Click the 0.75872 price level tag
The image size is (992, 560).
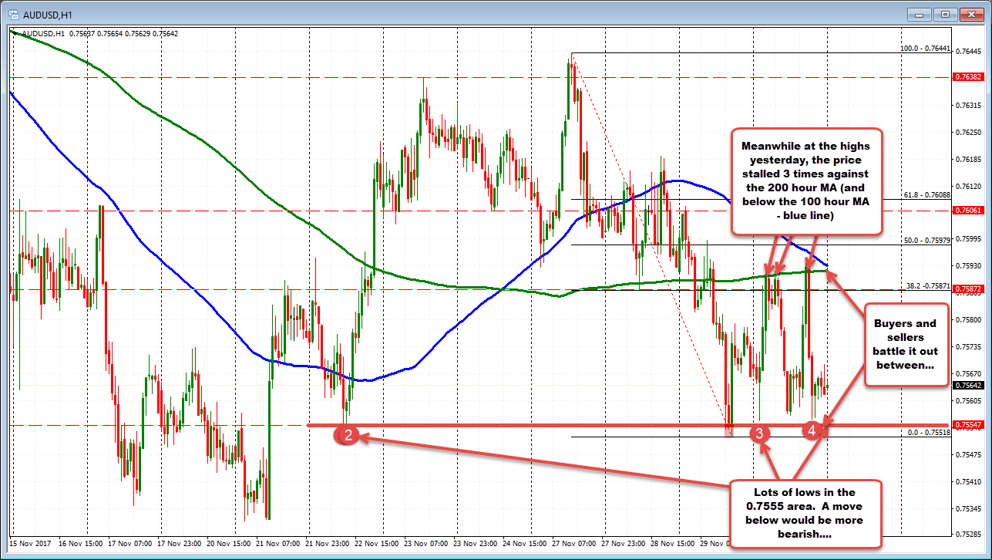point(968,289)
